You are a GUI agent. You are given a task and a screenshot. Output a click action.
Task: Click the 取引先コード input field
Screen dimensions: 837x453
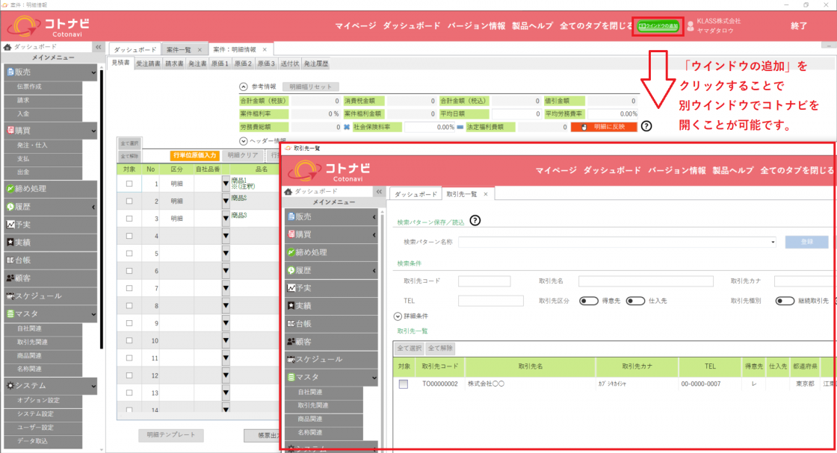coord(484,281)
